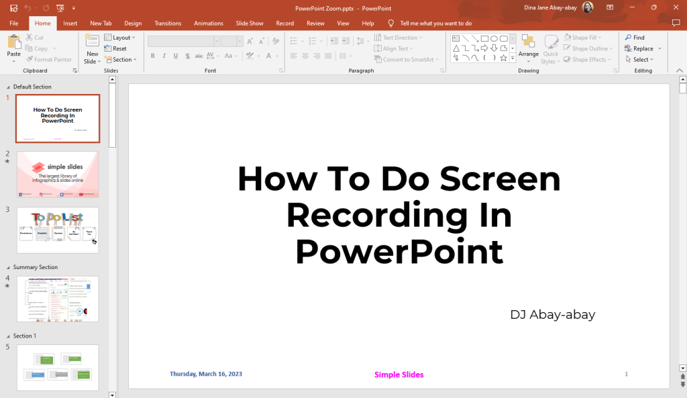Click Decrease Font Size icon
The height and width of the screenshot is (398, 687).
262,41
